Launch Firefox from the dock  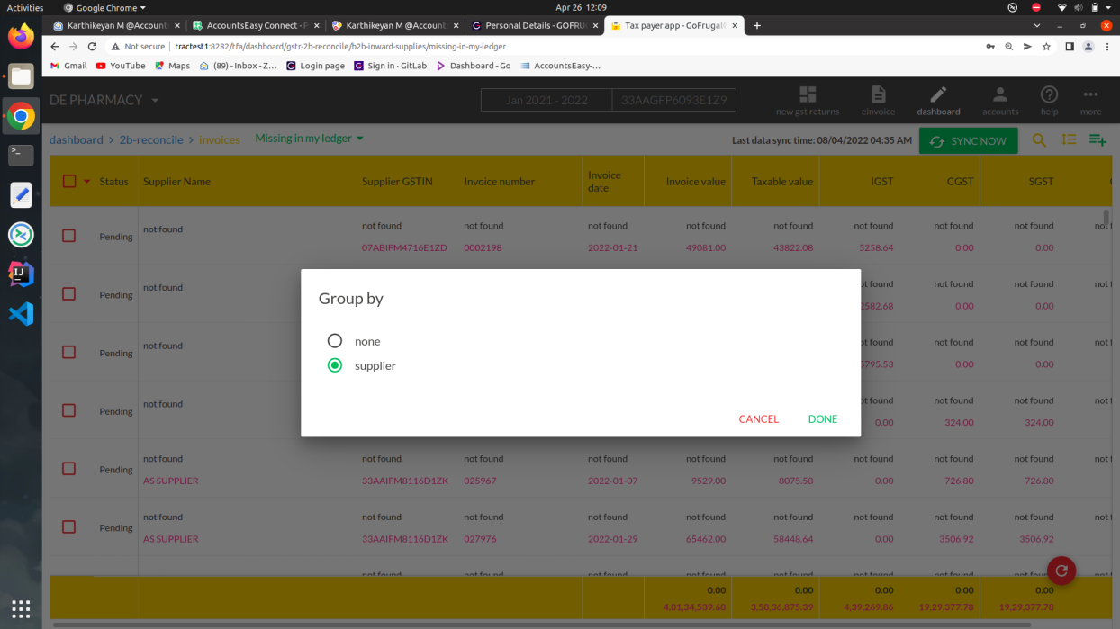21,36
